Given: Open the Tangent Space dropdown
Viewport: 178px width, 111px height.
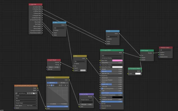Looking at the screenshot, I should pos(86,100).
